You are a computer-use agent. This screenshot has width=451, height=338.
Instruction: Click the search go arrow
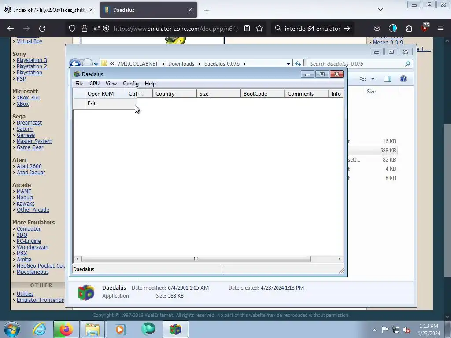point(347,29)
